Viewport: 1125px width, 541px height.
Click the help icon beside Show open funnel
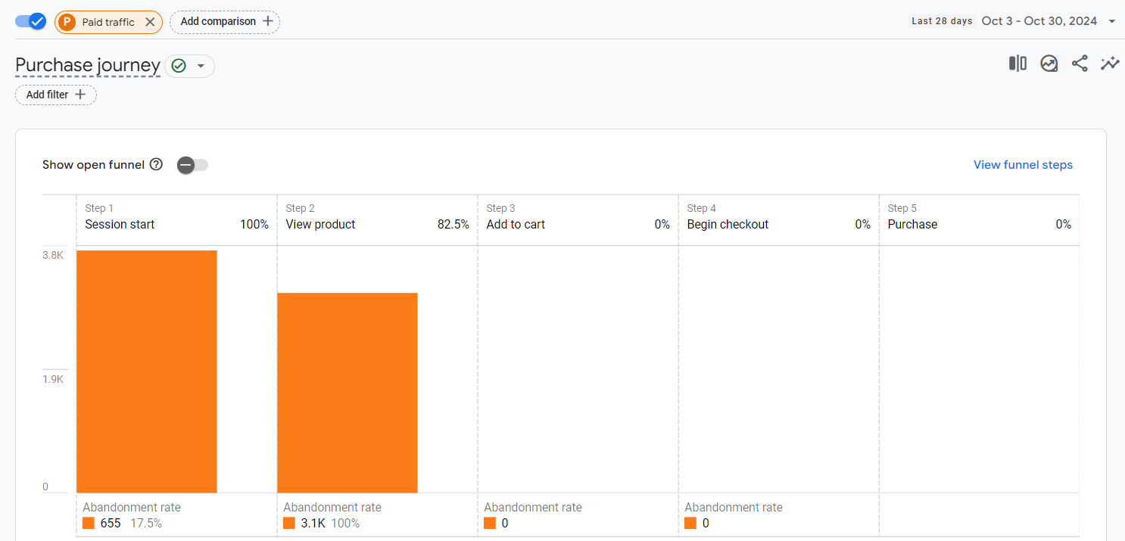pyautogui.click(x=156, y=164)
